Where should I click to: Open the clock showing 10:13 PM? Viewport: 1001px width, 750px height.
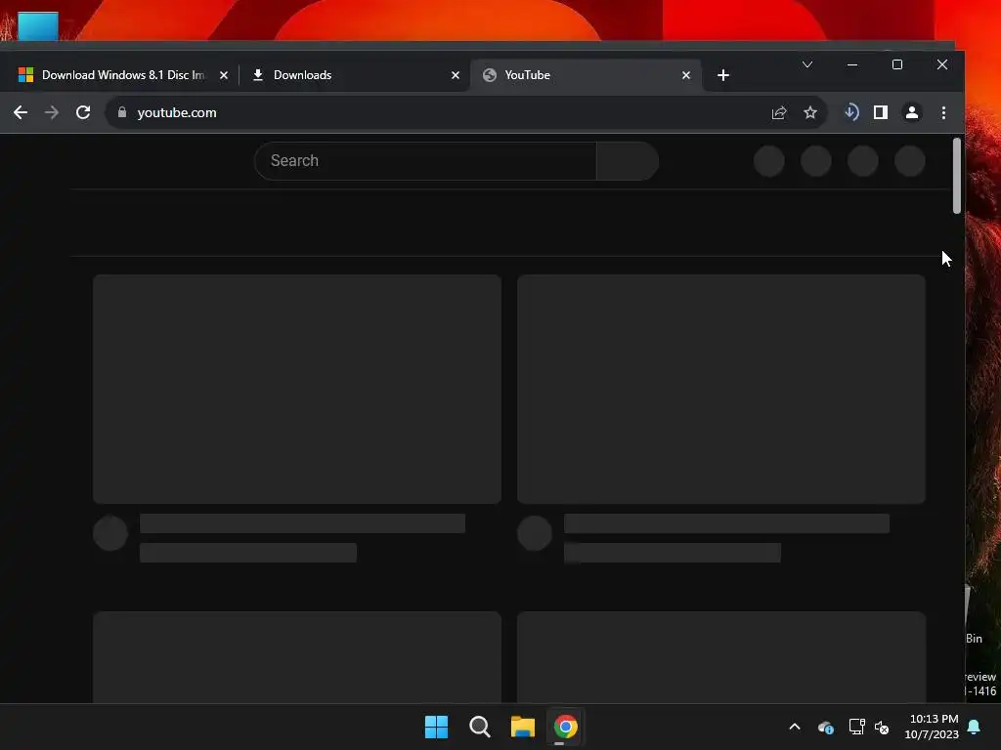pos(932,727)
